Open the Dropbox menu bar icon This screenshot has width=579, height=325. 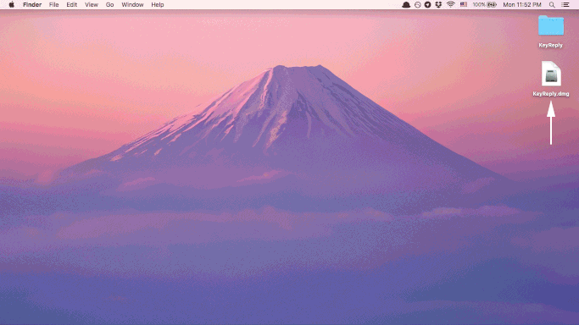(x=438, y=5)
